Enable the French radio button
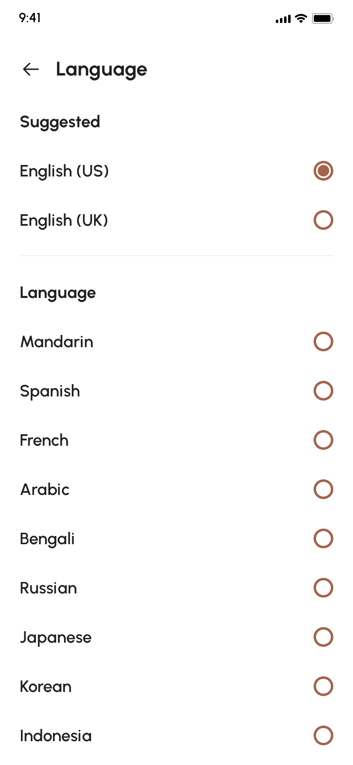Image resolution: width=353 pixels, height=765 pixels. 323,440
